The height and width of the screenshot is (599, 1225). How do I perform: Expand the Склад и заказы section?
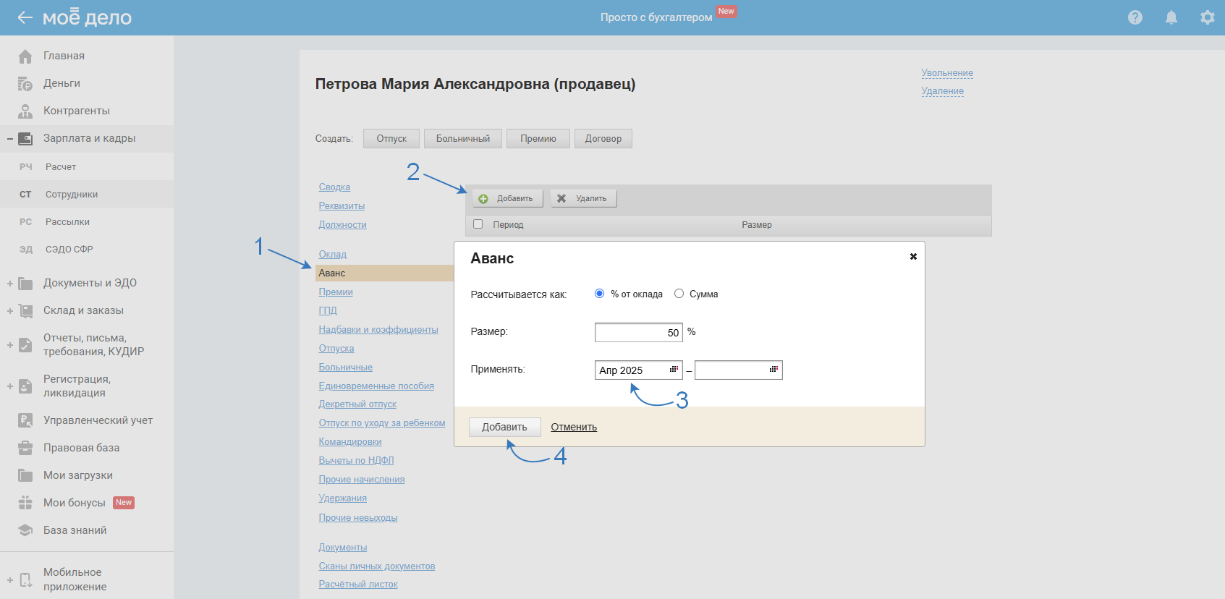[10, 311]
